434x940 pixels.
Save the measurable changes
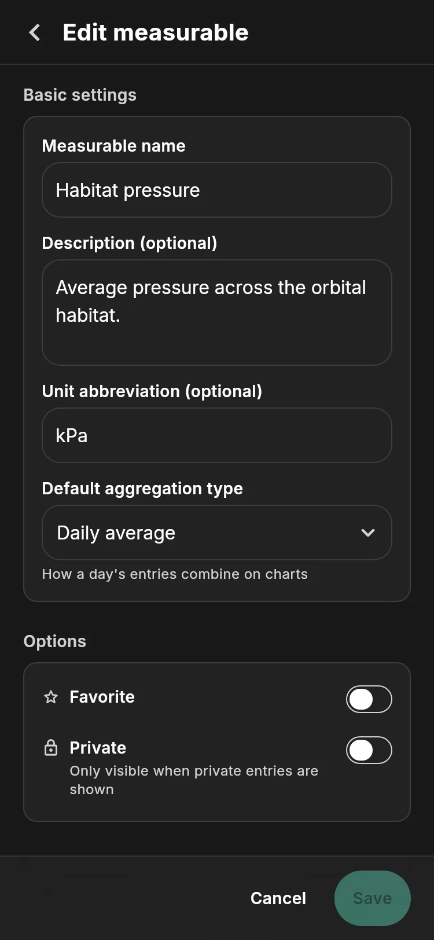pyautogui.click(x=373, y=898)
